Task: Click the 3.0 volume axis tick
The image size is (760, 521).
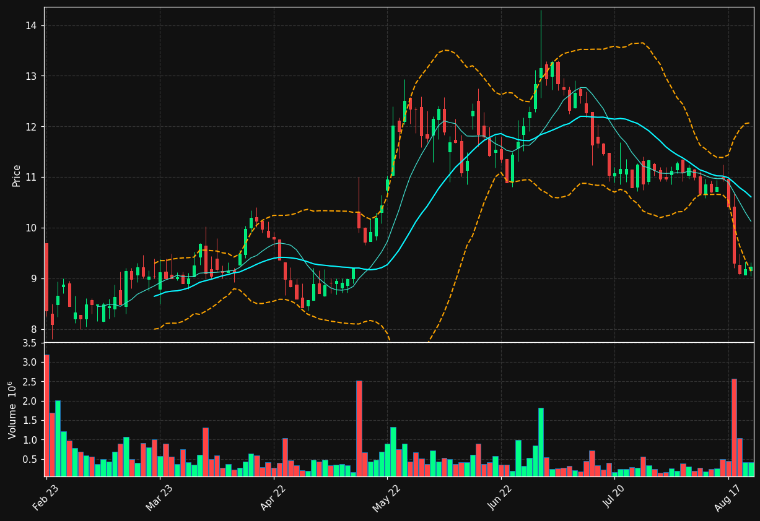Action: [x=30, y=362]
